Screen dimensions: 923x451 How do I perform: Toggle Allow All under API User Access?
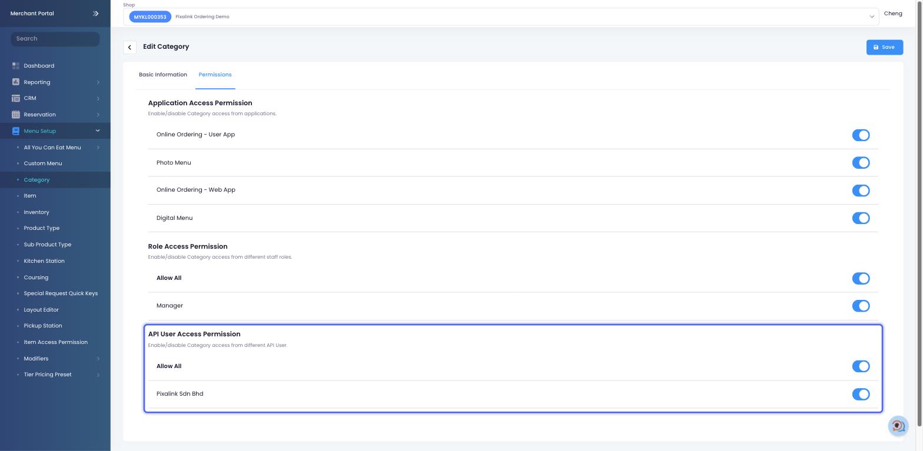[x=861, y=366]
